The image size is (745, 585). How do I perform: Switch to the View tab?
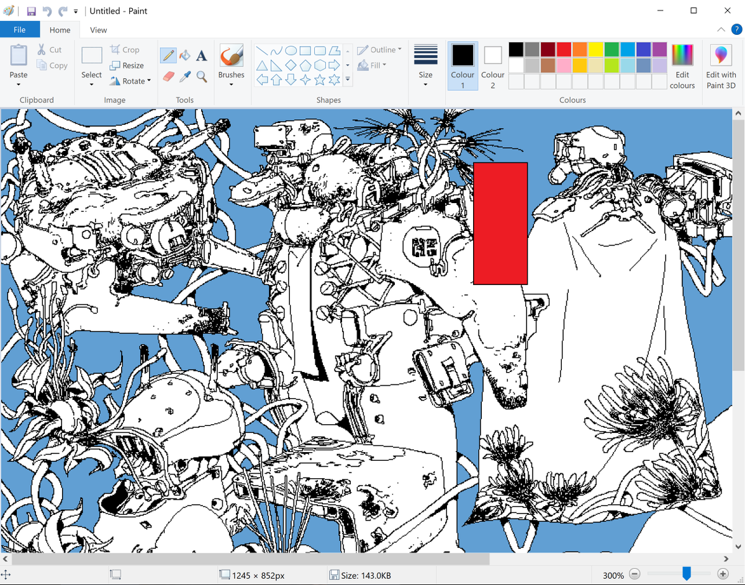(x=98, y=29)
